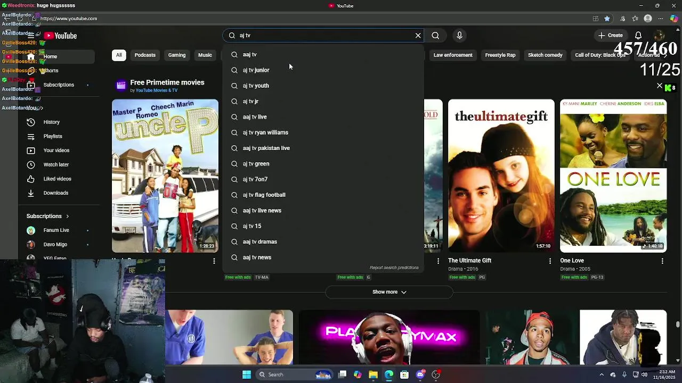Choose suggestion "aaj tv dramas"

[x=323, y=242]
